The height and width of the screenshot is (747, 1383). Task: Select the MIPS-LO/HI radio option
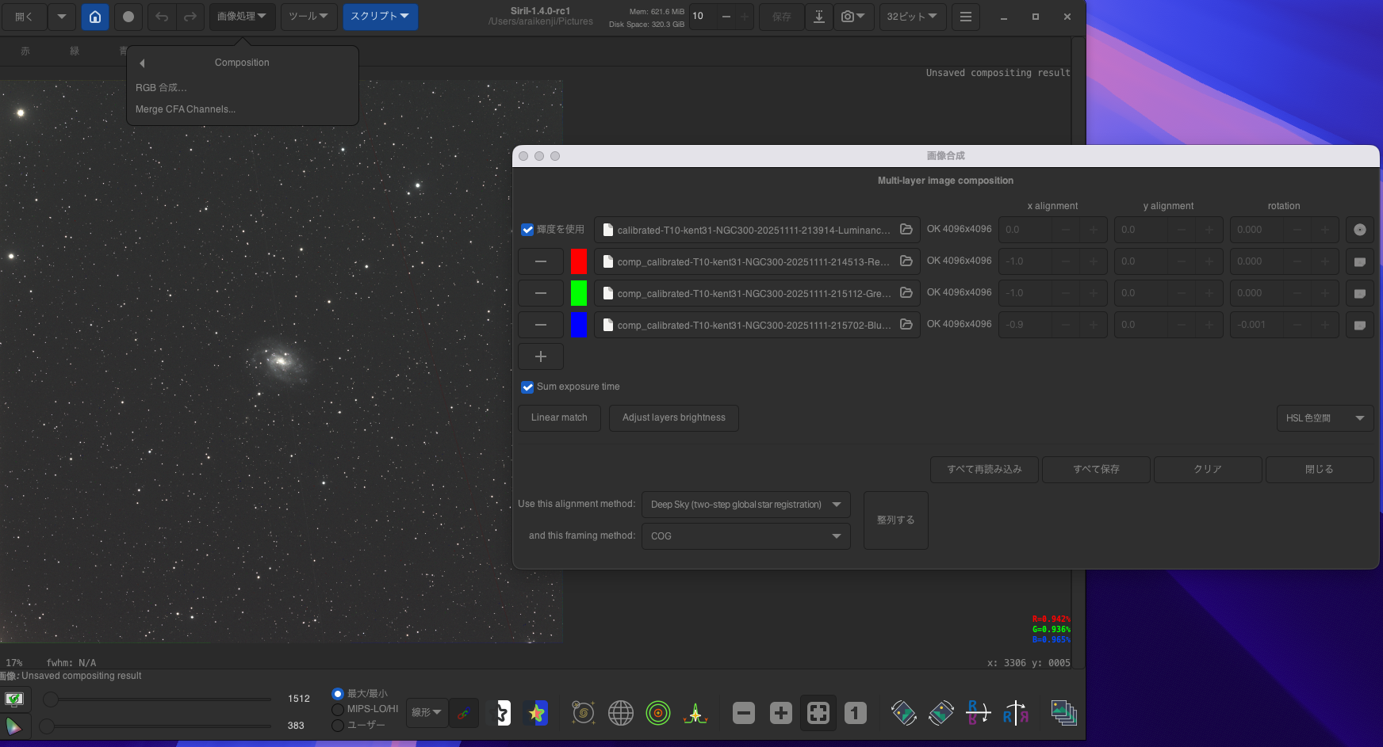click(338, 709)
